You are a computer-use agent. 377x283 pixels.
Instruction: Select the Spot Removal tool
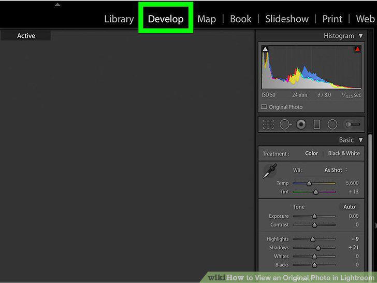(x=285, y=124)
